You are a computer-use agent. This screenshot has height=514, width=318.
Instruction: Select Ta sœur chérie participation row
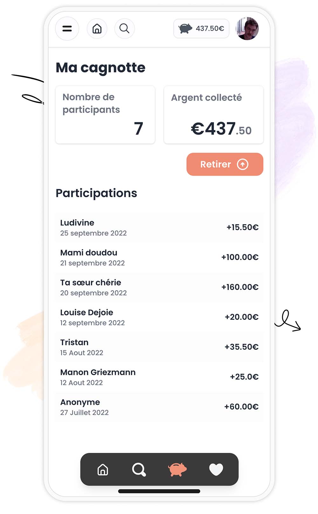pos(159,287)
